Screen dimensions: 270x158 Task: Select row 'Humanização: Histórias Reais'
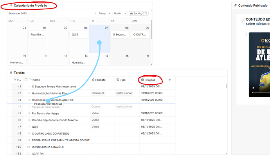pyautogui.click(x=50, y=93)
